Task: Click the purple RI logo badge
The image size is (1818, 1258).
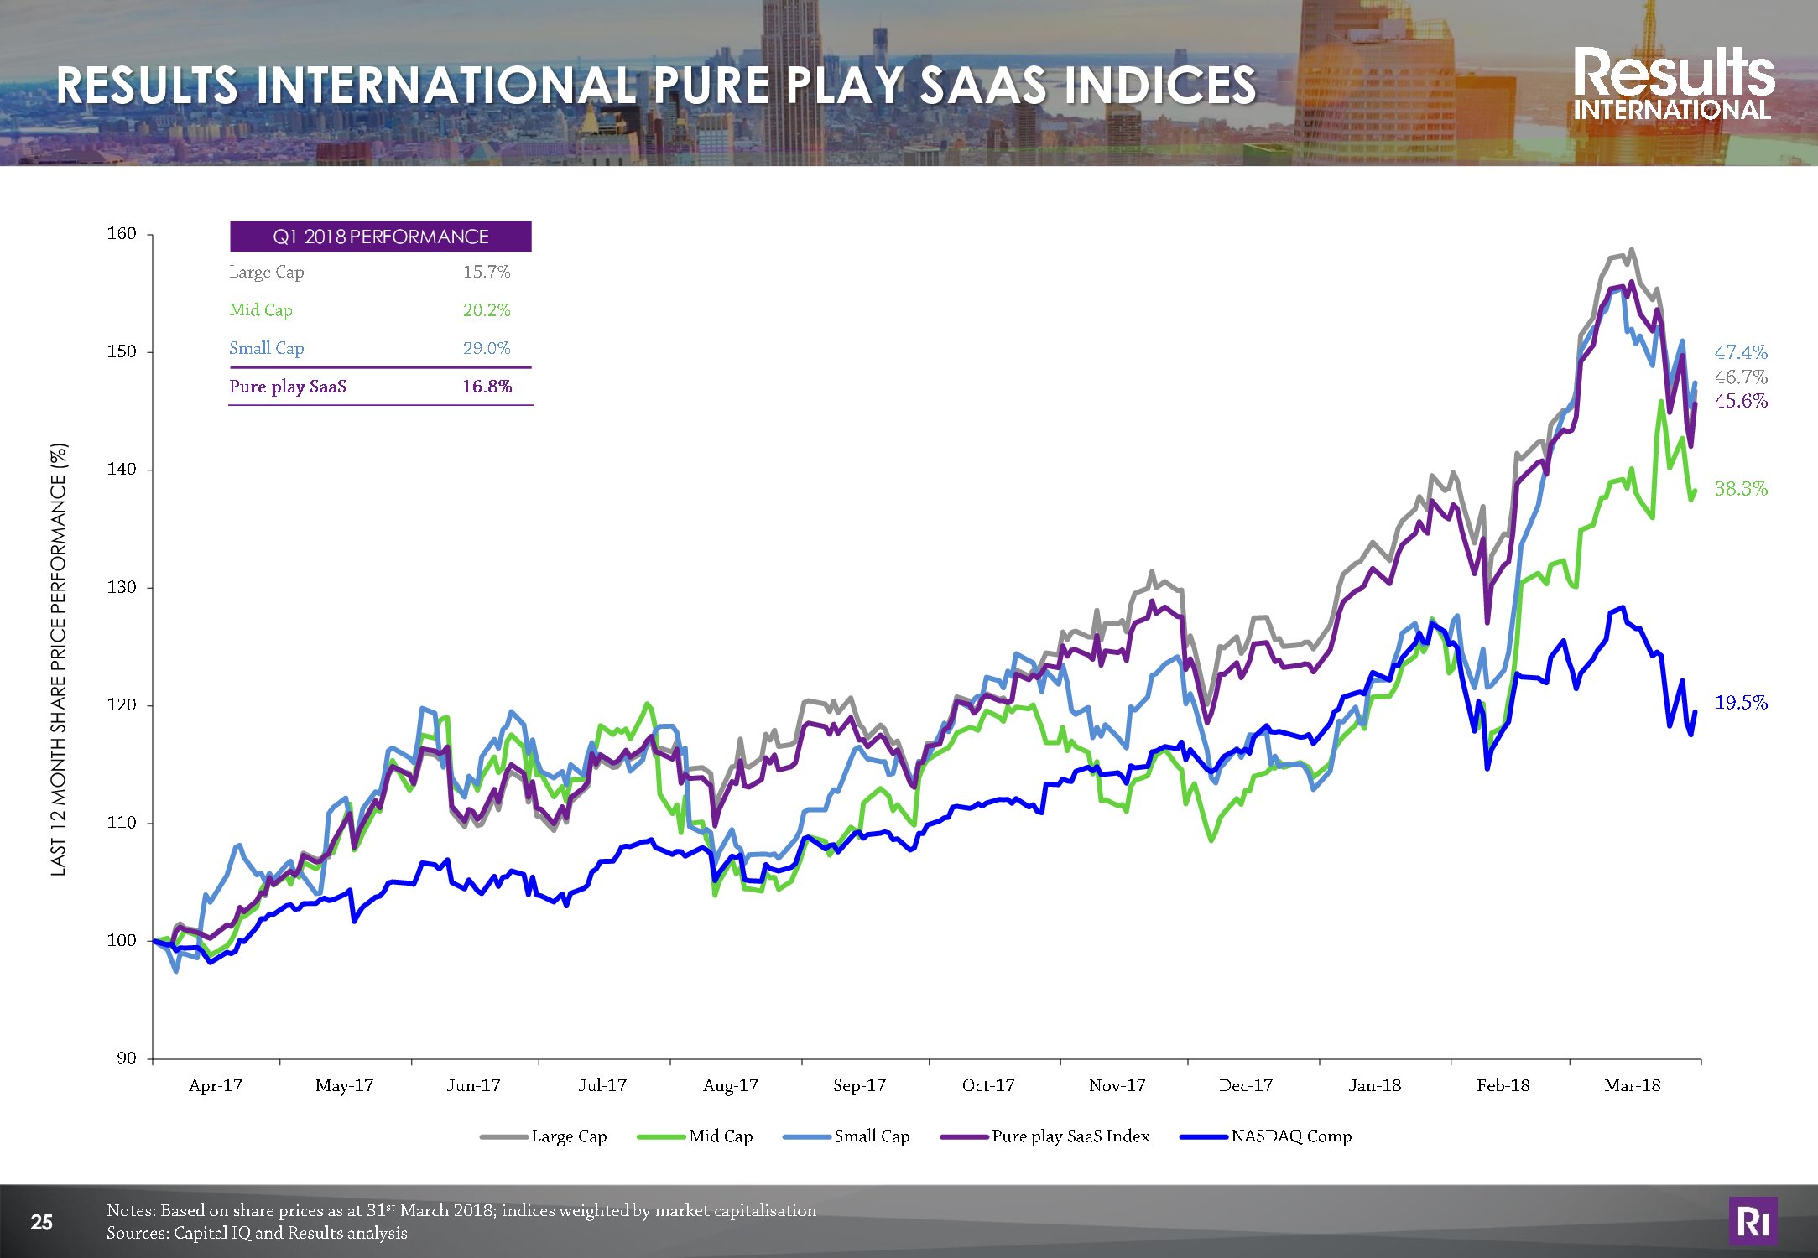Action: (1752, 1221)
